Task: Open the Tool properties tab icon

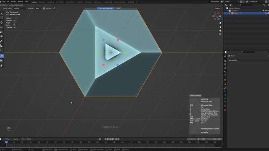Action: (225, 56)
